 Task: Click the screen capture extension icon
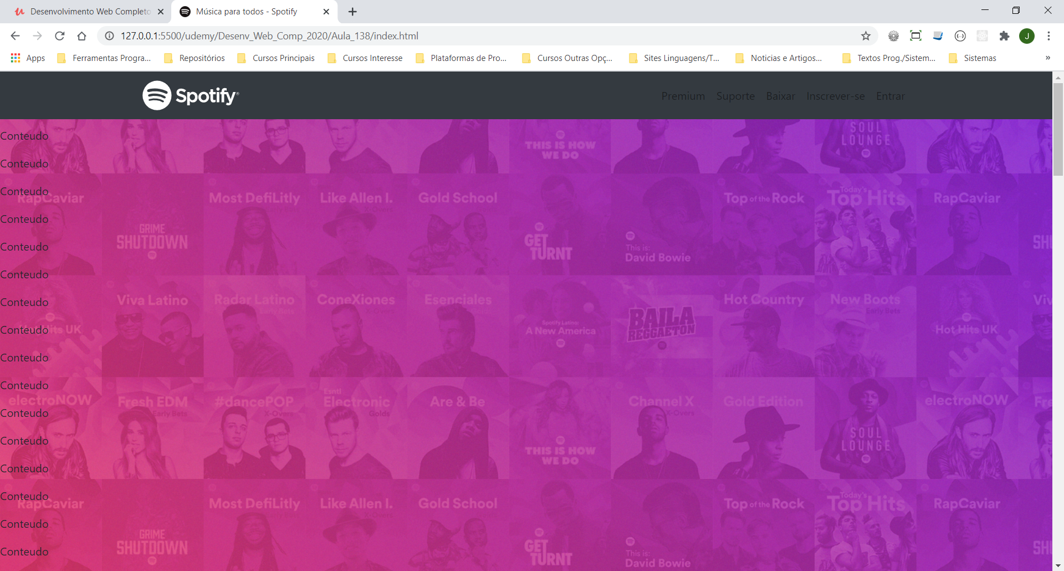point(915,36)
